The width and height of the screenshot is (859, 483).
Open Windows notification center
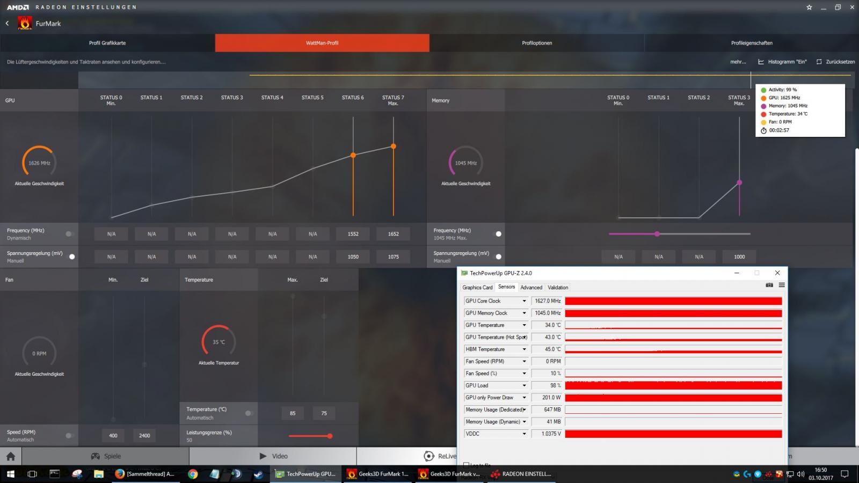(845, 474)
